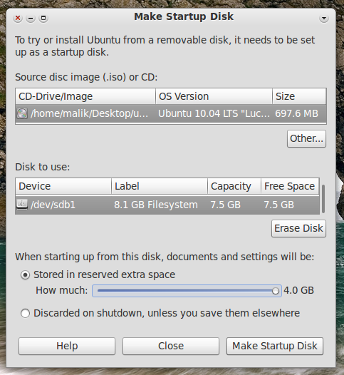Minimize the Make Startup Disk window
Image resolution: width=344 pixels, height=375 pixels.
click(x=31, y=18)
